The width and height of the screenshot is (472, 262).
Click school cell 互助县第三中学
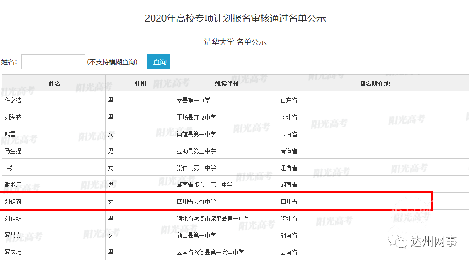pyautogui.click(x=196, y=151)
